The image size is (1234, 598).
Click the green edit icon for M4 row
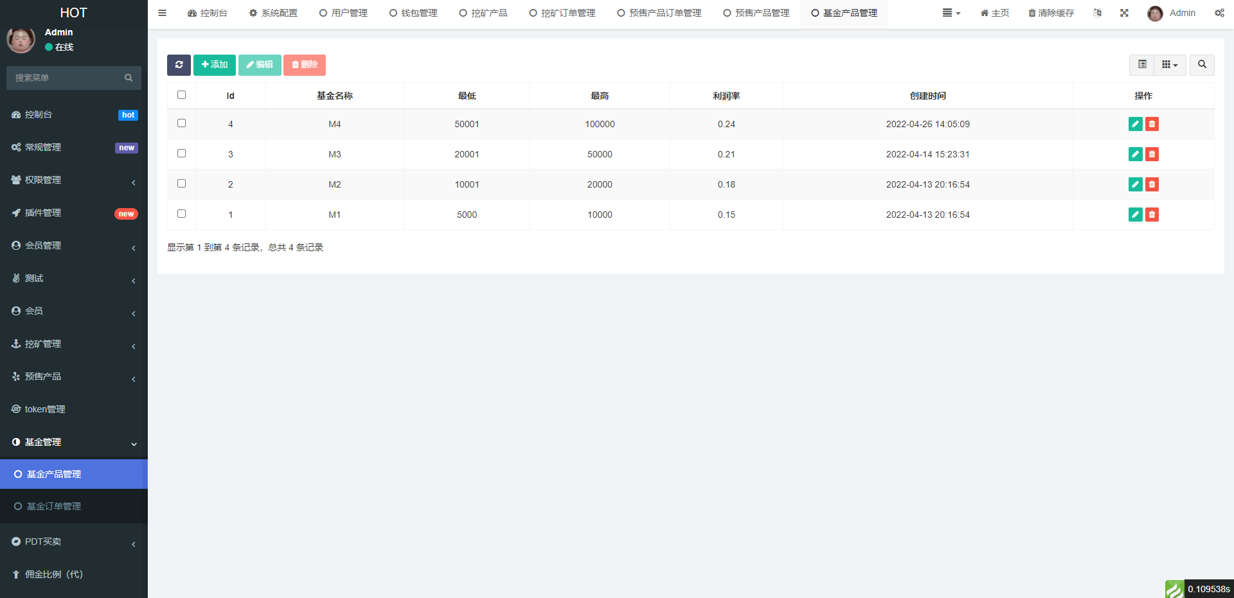pos(1135,124)
